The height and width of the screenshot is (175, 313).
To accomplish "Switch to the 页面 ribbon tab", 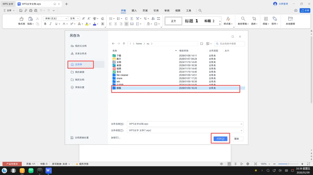I will coord(145,11).
